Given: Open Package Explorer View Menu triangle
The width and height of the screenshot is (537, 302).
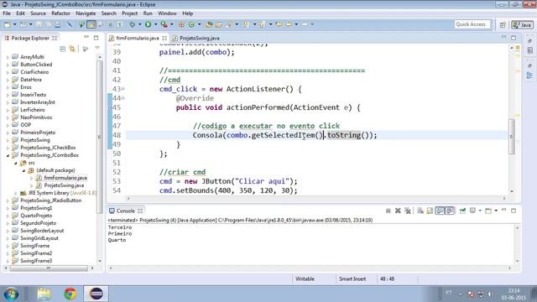Looking at the screenshot, I should (x=97, y=49).
